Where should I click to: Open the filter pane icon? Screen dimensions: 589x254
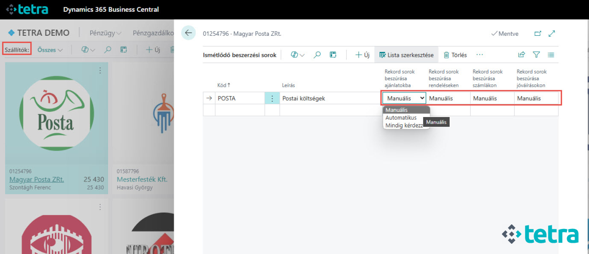point(536,55)
